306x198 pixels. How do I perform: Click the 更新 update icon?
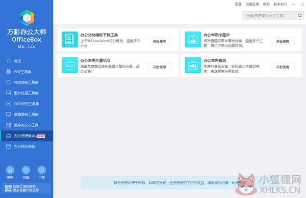10,170
